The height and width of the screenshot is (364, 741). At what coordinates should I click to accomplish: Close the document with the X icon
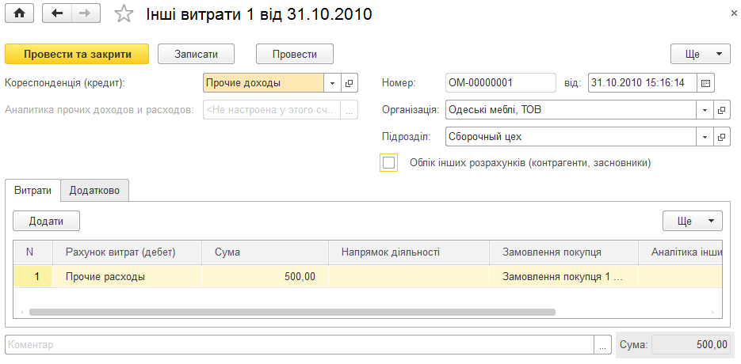[x=733, y=14]
